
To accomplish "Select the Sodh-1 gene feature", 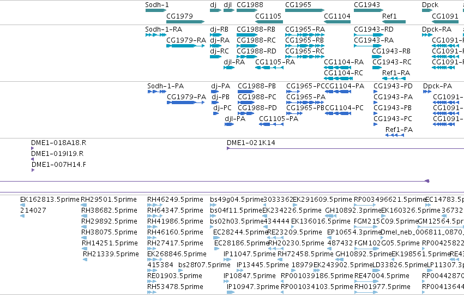I will (156, 10).
